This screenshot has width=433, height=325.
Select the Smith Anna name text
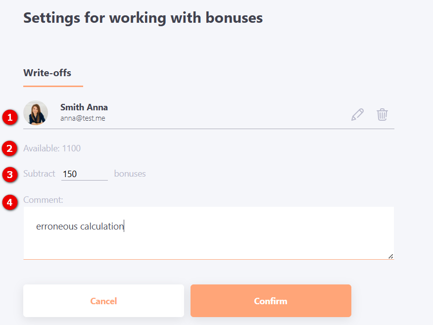pos(84,107)
